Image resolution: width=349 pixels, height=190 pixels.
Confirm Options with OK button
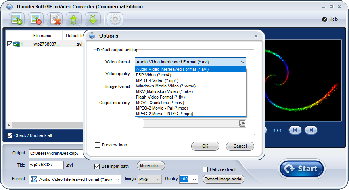pos(205,146)
